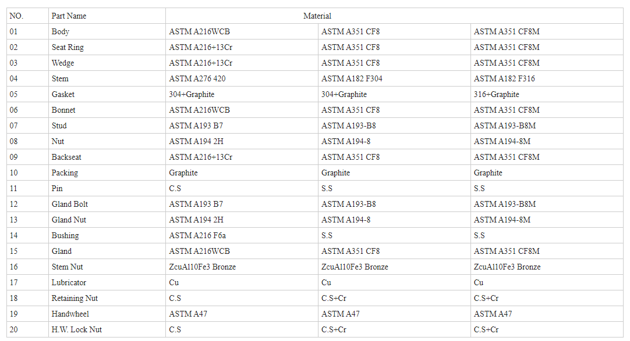630x341 pixels.
Task: Select the ASTM A182 F304 cell
Action: tap(394, 78)
